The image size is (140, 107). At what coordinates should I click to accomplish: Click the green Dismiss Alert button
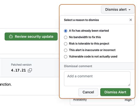point(115,92)
